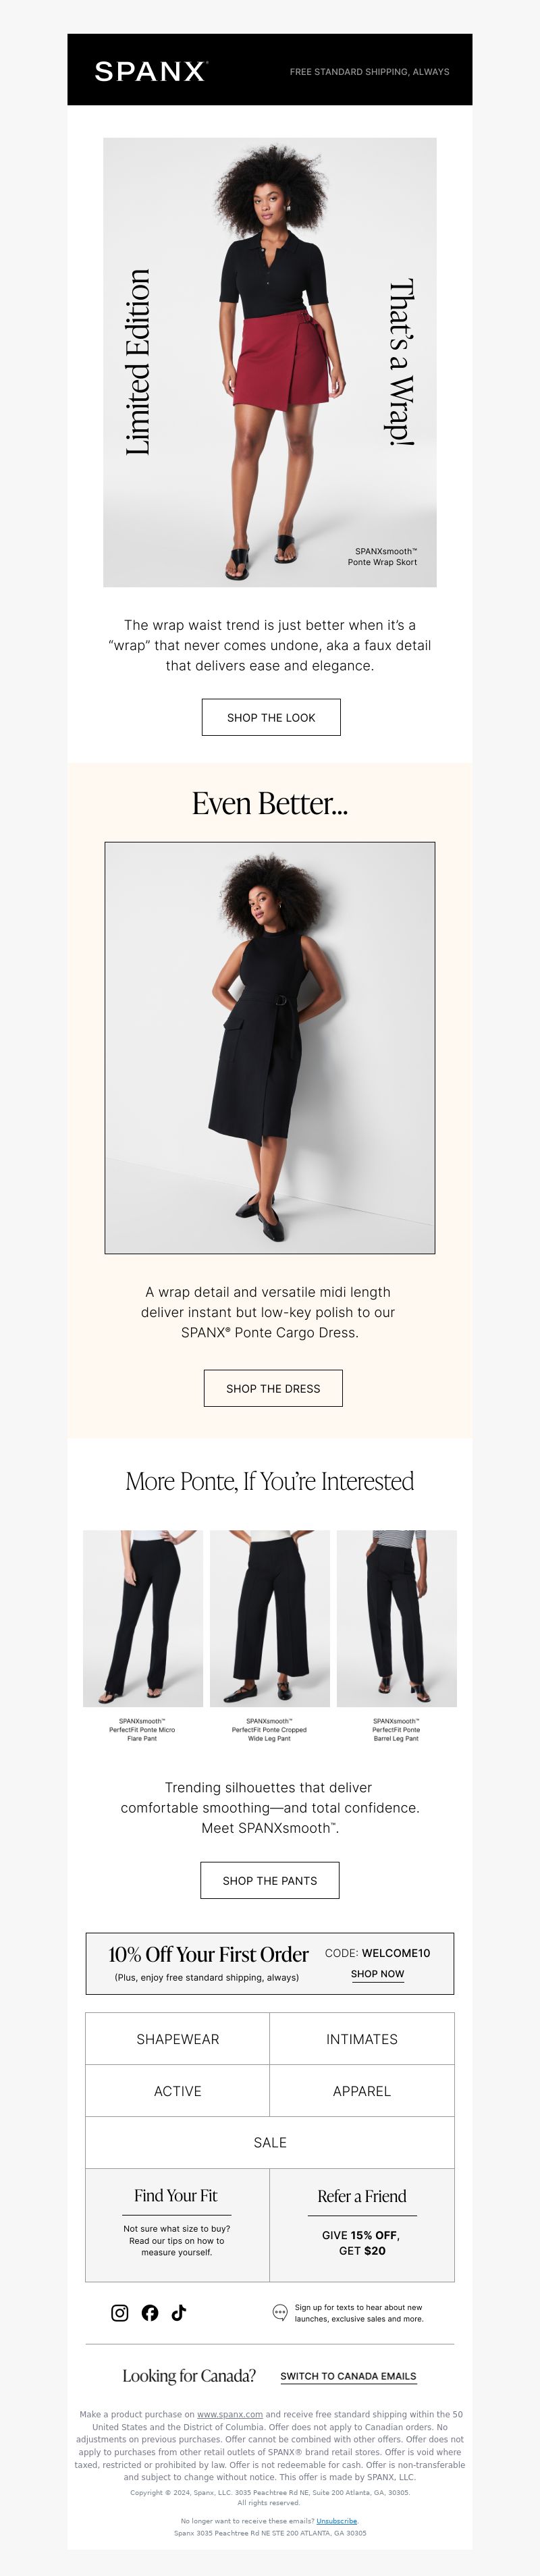Click the Shop The Look button
The image size is (540, 2576).
click(x=271, y=717)
